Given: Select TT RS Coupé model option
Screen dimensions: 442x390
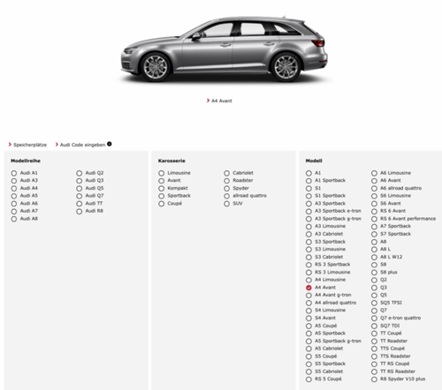Looking at the screenshot, I should tap(374, 364).
